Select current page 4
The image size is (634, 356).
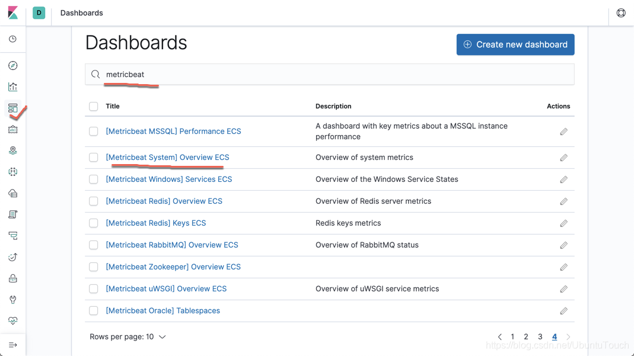[x=555, y=336]
